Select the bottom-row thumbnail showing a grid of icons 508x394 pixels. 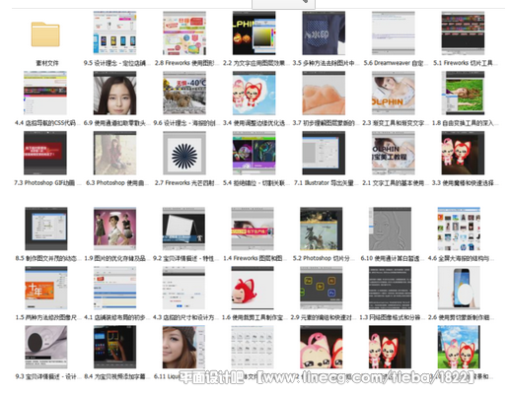tap(253, 347)
